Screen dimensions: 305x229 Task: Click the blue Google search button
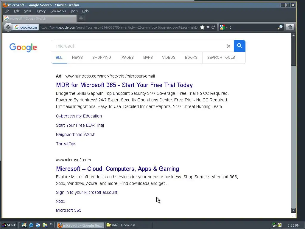[239, 46]
